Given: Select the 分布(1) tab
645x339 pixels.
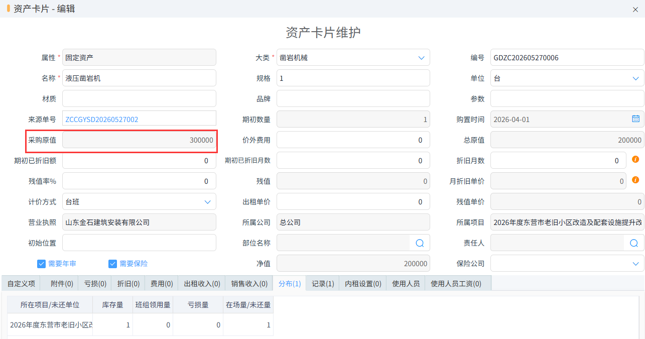Looking at the screenshot, I should pyautogui.click(x=290, y=283).
